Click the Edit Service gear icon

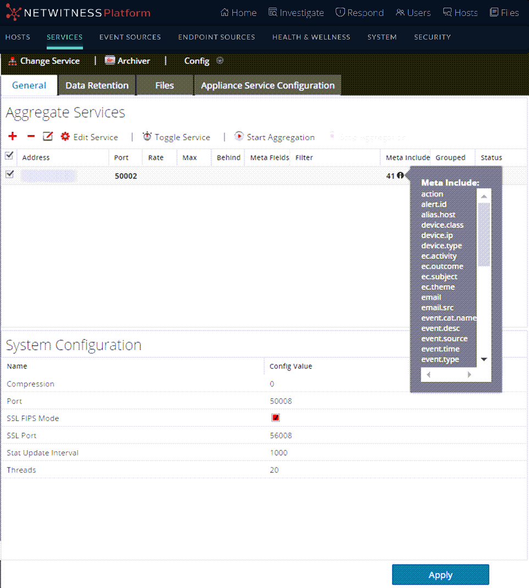tap(65, 137)
